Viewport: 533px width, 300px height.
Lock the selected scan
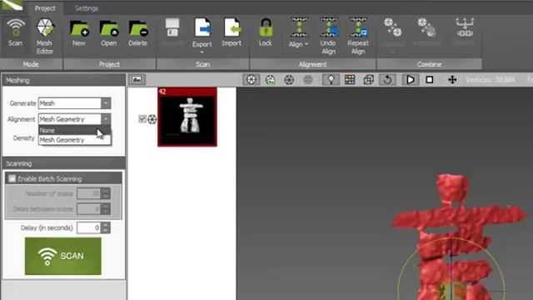click(266, 32)
